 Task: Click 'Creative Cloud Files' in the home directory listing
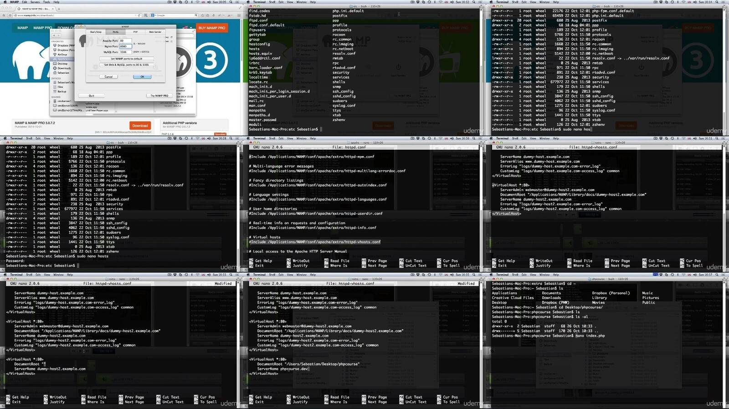coord(513,298)
